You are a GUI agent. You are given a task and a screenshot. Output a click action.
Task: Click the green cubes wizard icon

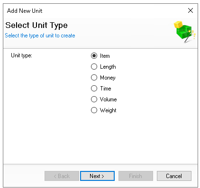click(x=185, y=32)
